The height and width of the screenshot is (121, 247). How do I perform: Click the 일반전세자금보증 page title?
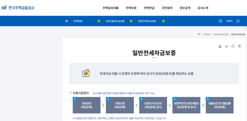click(x=154, y=53)
